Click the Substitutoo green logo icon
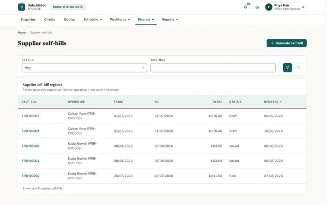327x205 pixels. pyautogui.click(x=21, y=7)
